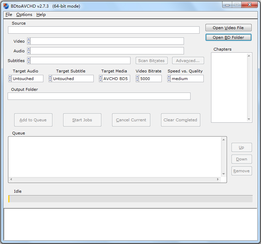This screenshot has width=261, height=244.
Task: Click the BDtoAVCHD app icon in title bar
Action: coord(6,6)
